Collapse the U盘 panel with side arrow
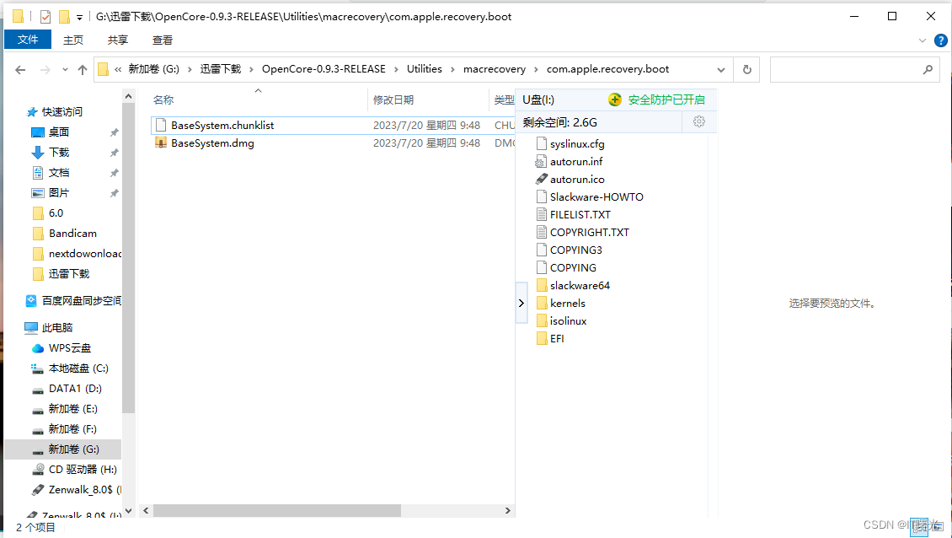Screen dimensions: 952x538 tap(521, 303)
